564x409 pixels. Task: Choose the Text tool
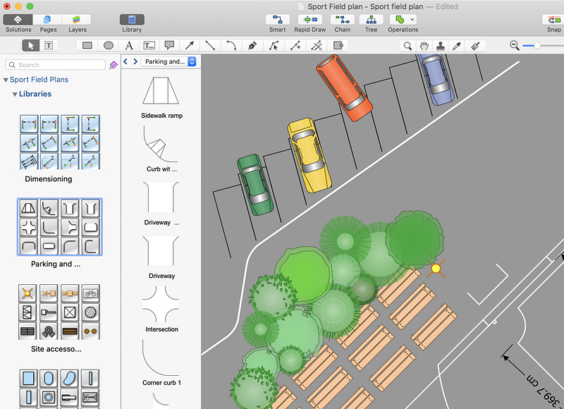tap(129, 45)
